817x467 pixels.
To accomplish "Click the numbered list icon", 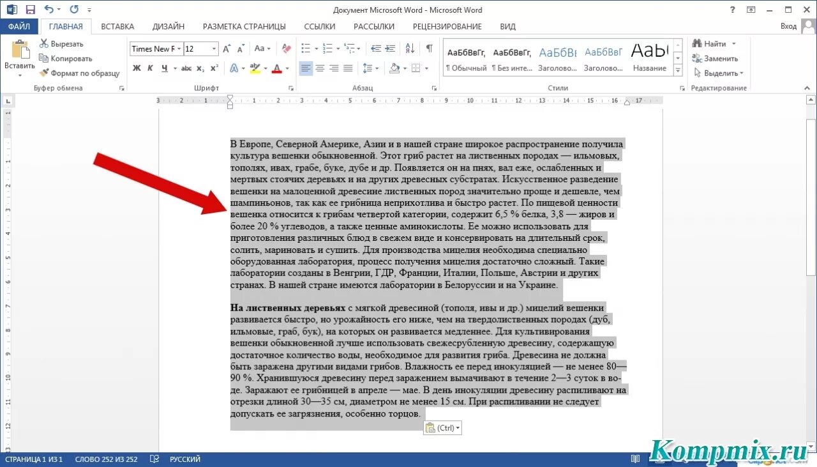I will 327,49.
